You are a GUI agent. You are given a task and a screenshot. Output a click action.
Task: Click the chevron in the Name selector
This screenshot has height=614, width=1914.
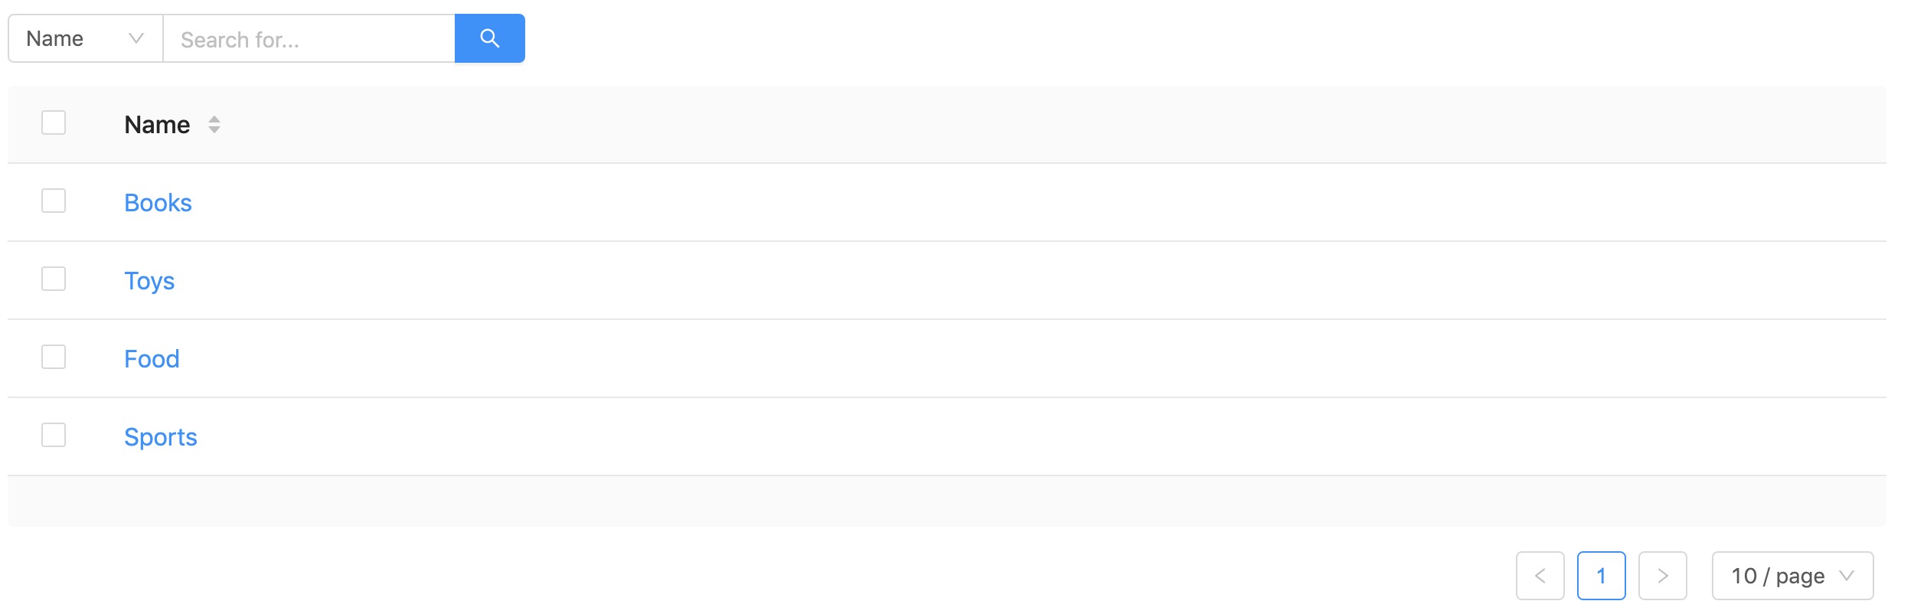[x=136, y=38]
